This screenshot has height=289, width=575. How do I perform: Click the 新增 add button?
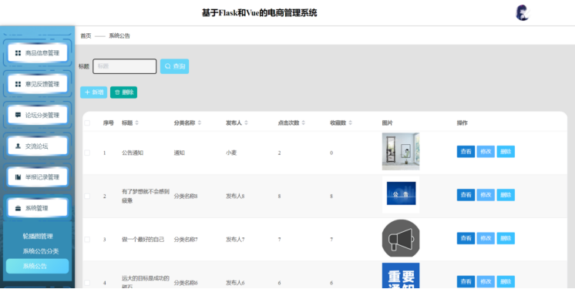(x=93, y=92)
